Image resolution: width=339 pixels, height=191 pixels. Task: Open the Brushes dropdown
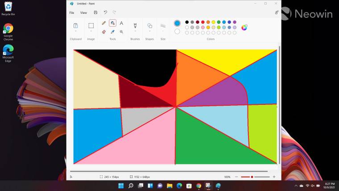(x=135, y=31)
